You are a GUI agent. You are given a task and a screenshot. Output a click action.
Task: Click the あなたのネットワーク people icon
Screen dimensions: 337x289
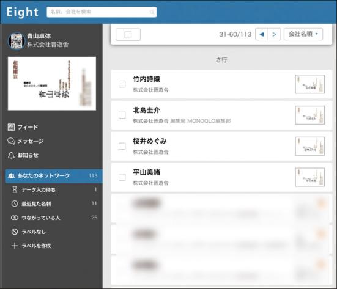pos(11,175)
